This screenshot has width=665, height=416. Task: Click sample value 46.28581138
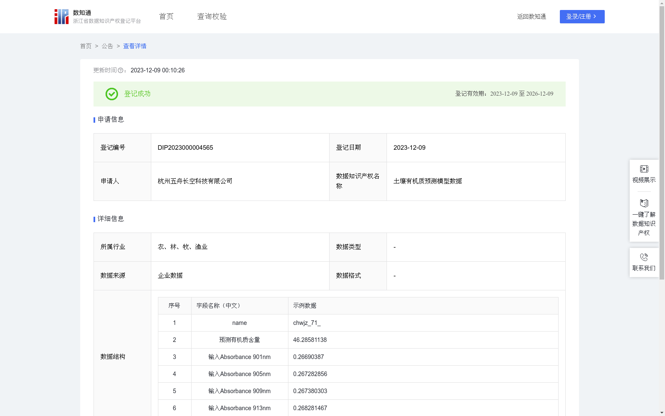tap(310, 340)
